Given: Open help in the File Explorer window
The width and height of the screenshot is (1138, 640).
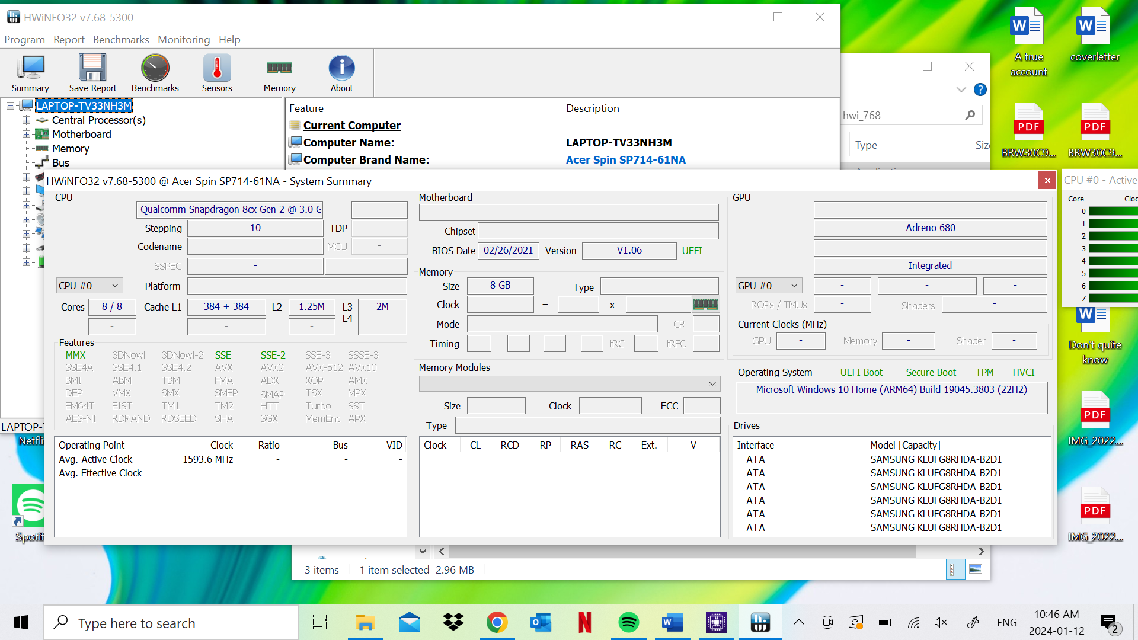Looking at the screenshot, I should click(980, 89).
